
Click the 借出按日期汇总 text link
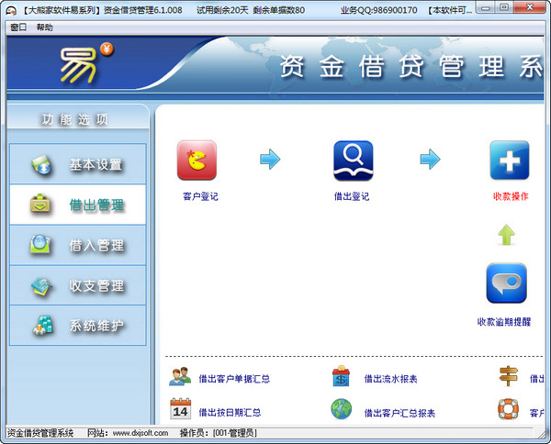click(x=230, y=412)
